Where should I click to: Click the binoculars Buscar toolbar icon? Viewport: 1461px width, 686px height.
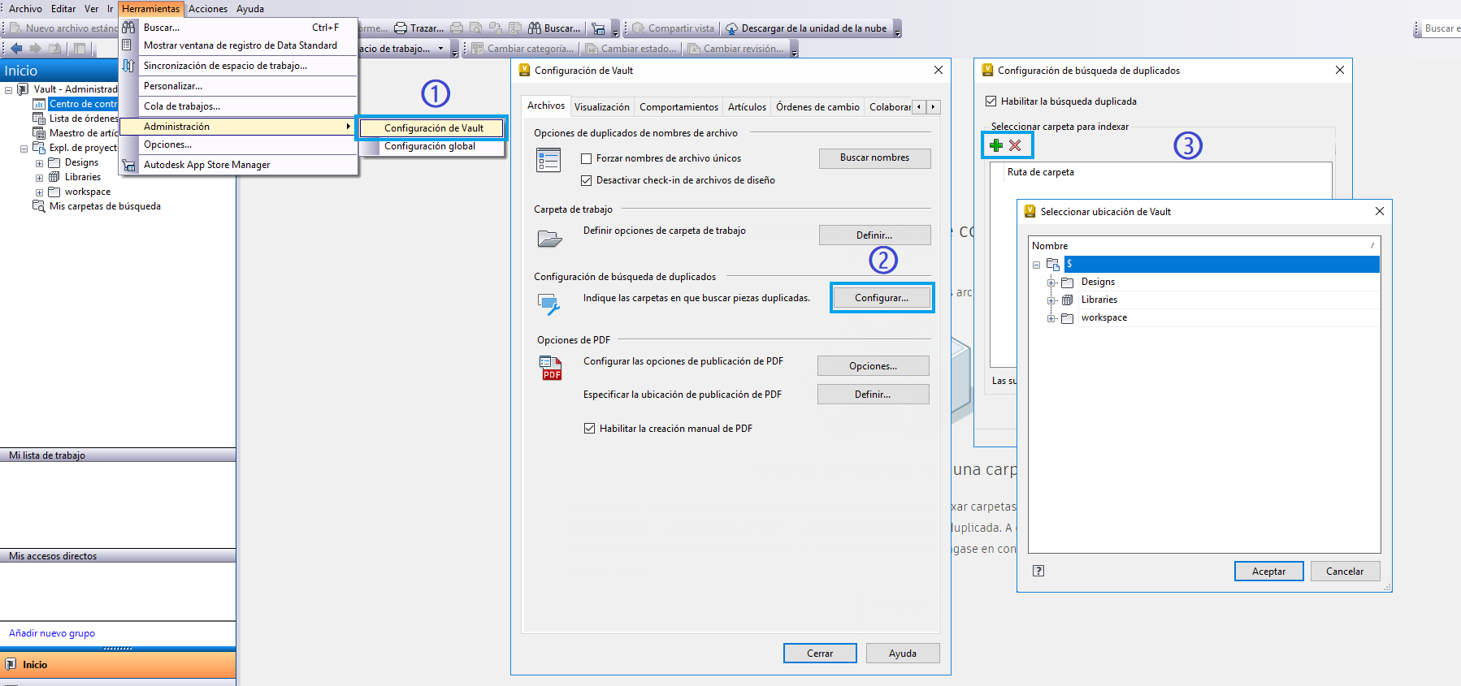pyautogui.click(x=535, y=28)
